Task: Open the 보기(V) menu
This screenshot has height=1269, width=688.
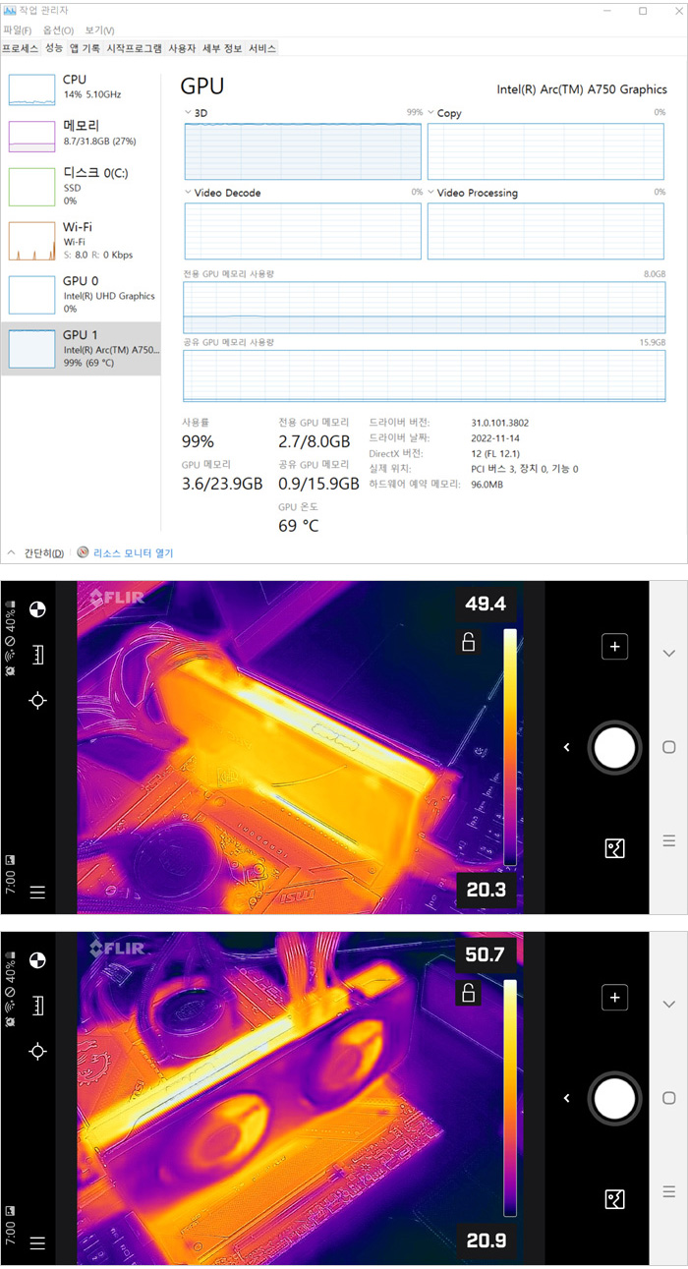Action: tap(99, 30)
